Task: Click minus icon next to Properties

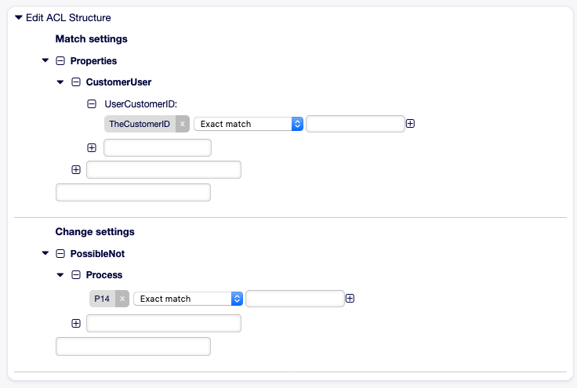Action: click(60, 60)
